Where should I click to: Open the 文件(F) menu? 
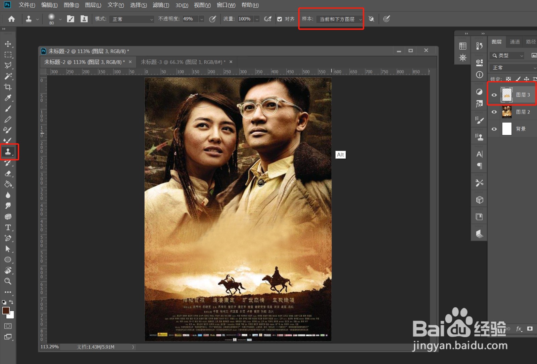pos(27,5)
